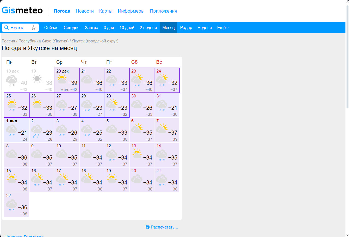This screenshot has width=349, height=237.
Task: Open the Информеры section
Action: (x=131, y=11)
